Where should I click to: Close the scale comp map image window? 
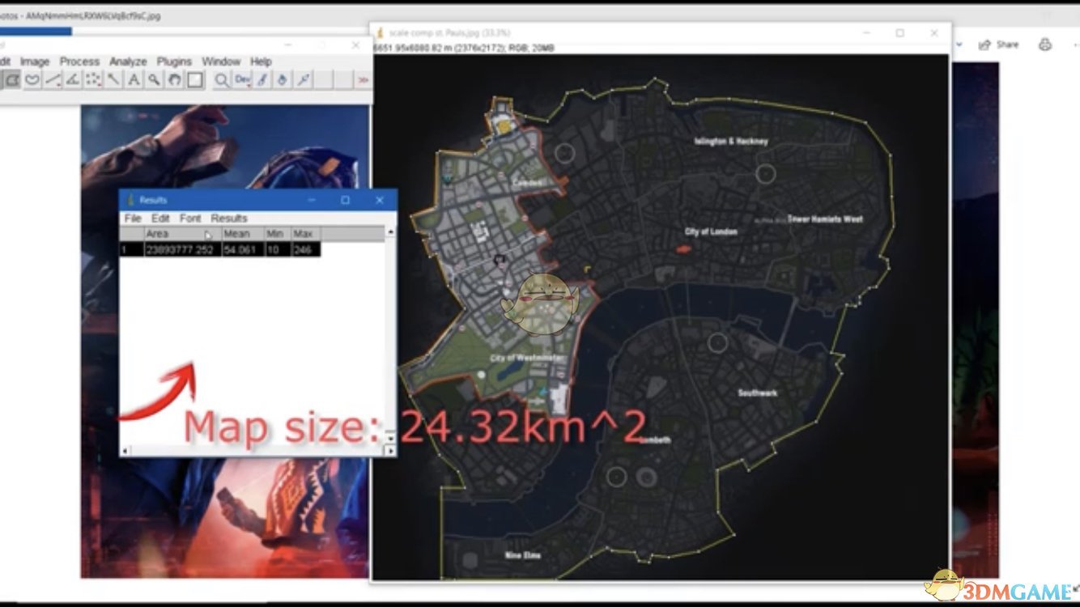click(x=934, y=33)
